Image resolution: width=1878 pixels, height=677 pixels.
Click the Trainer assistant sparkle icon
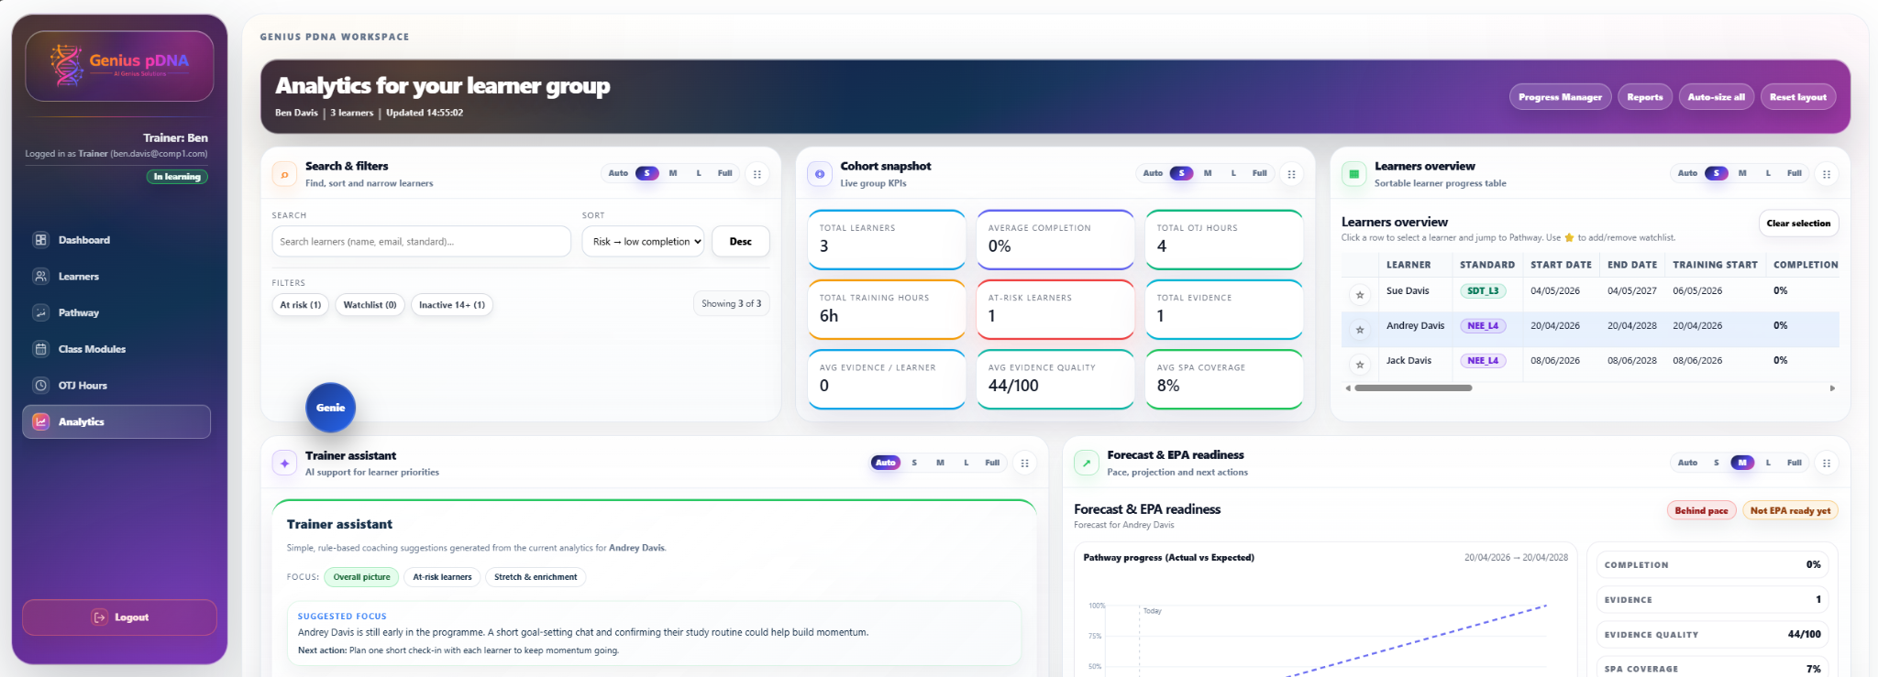[x=284, y=464]
